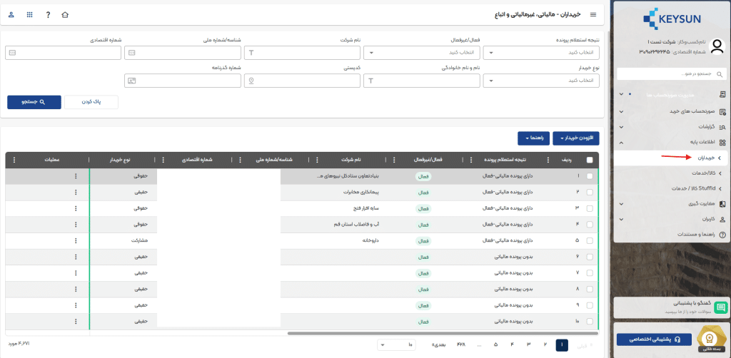This screenshot has width=731, height=358.
Task: Open the apps grid icon
Action: 29,14
